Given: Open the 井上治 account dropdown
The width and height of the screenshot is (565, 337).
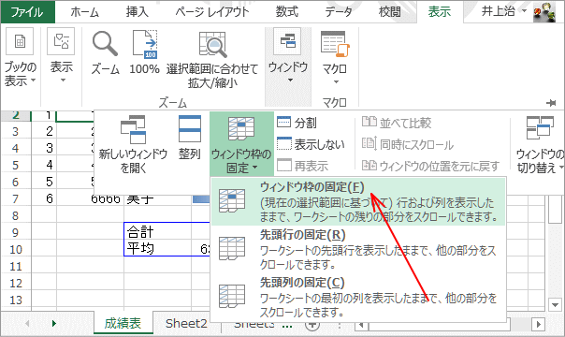Looking at the screenshot, I should pos(504,11).
